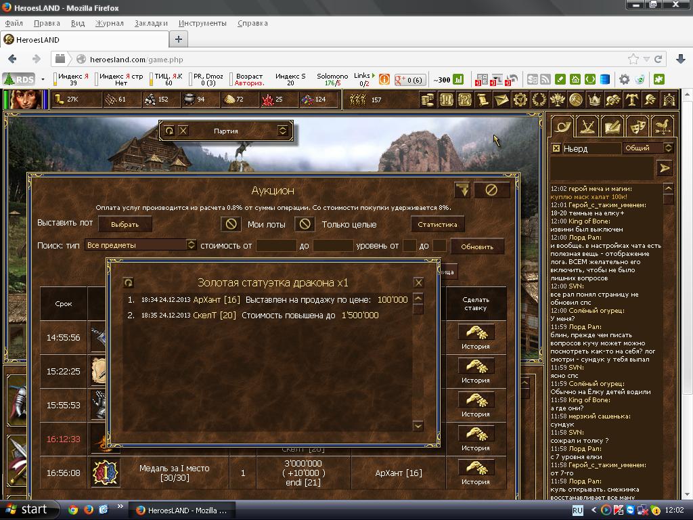The height and width of the screenshot is (520, 693).
Task: Select the crossed swords chat tab
Action: [587, 126]
